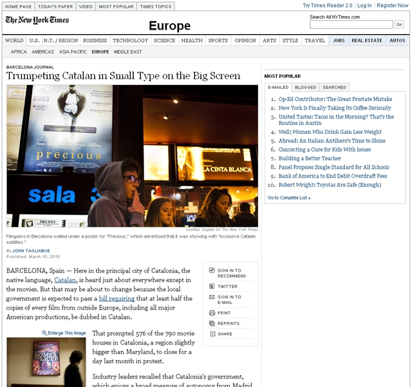Click the Print icon in article tools
Viewport: 412px width, 387px height.
212,313
